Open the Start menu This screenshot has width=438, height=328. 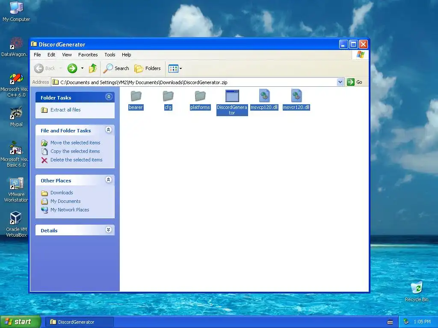coord(20,322)
